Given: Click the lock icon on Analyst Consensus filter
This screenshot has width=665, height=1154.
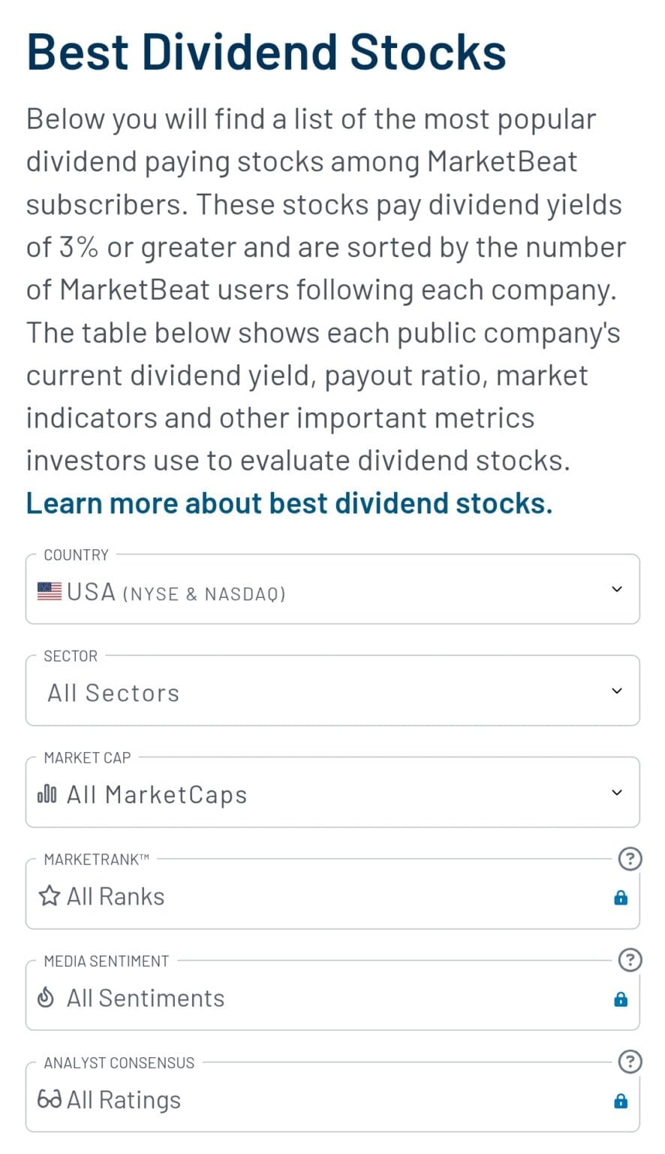Looking at the screenshot, I should [x=621, y=1101].
